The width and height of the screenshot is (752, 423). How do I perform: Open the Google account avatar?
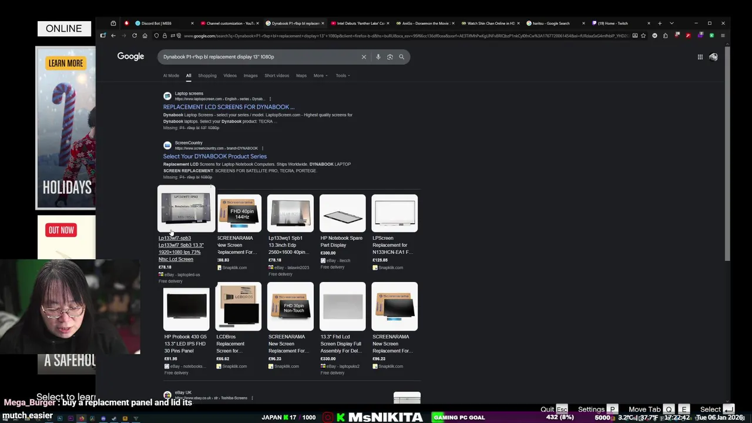pos(713,57)
